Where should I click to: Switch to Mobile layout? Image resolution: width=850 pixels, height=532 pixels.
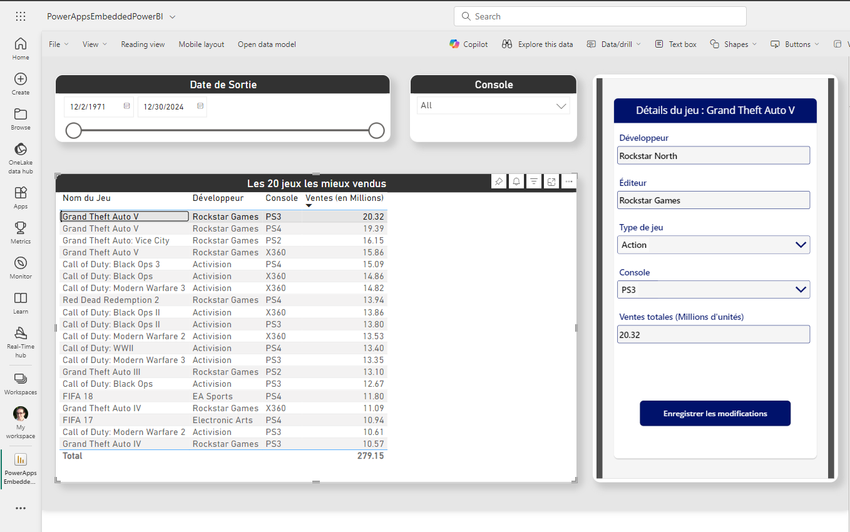(202, 44)
